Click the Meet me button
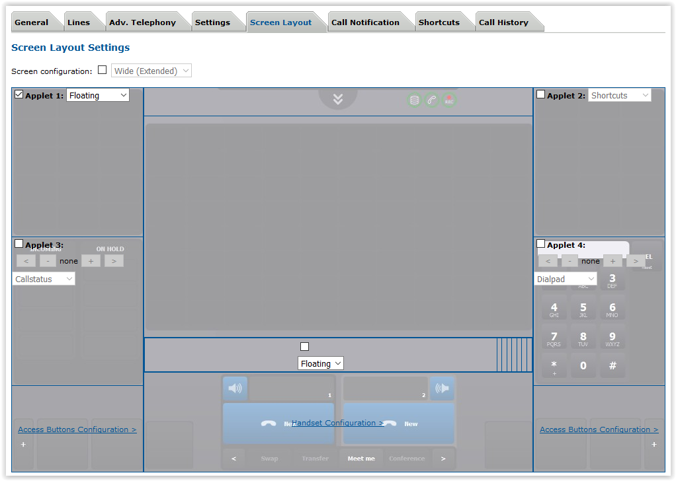Screen dimensions: 676x481 361,458
